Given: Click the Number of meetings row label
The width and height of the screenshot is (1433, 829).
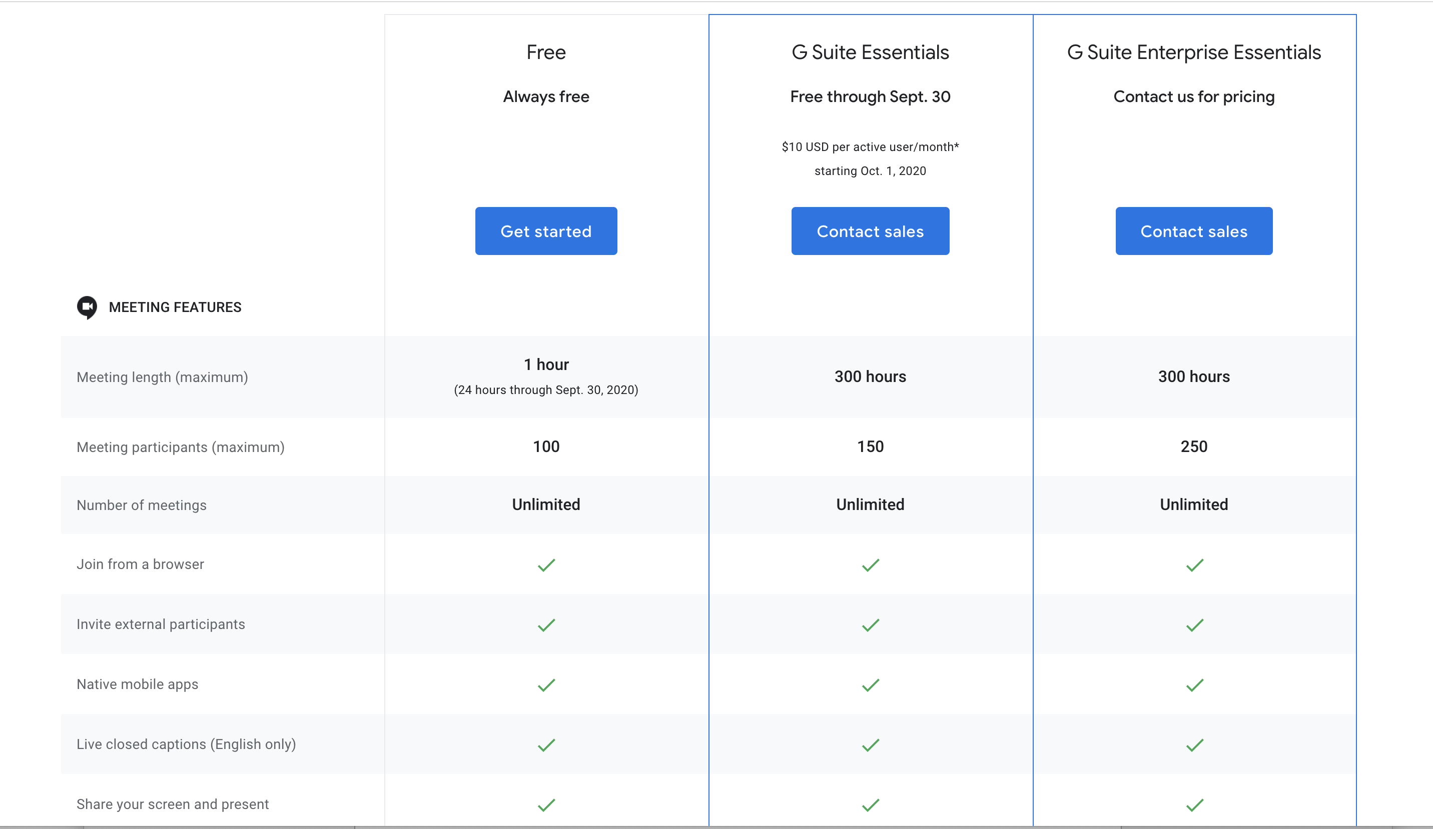Looking at the screenshot, I should pyautogui.click(x=141, y=505).
